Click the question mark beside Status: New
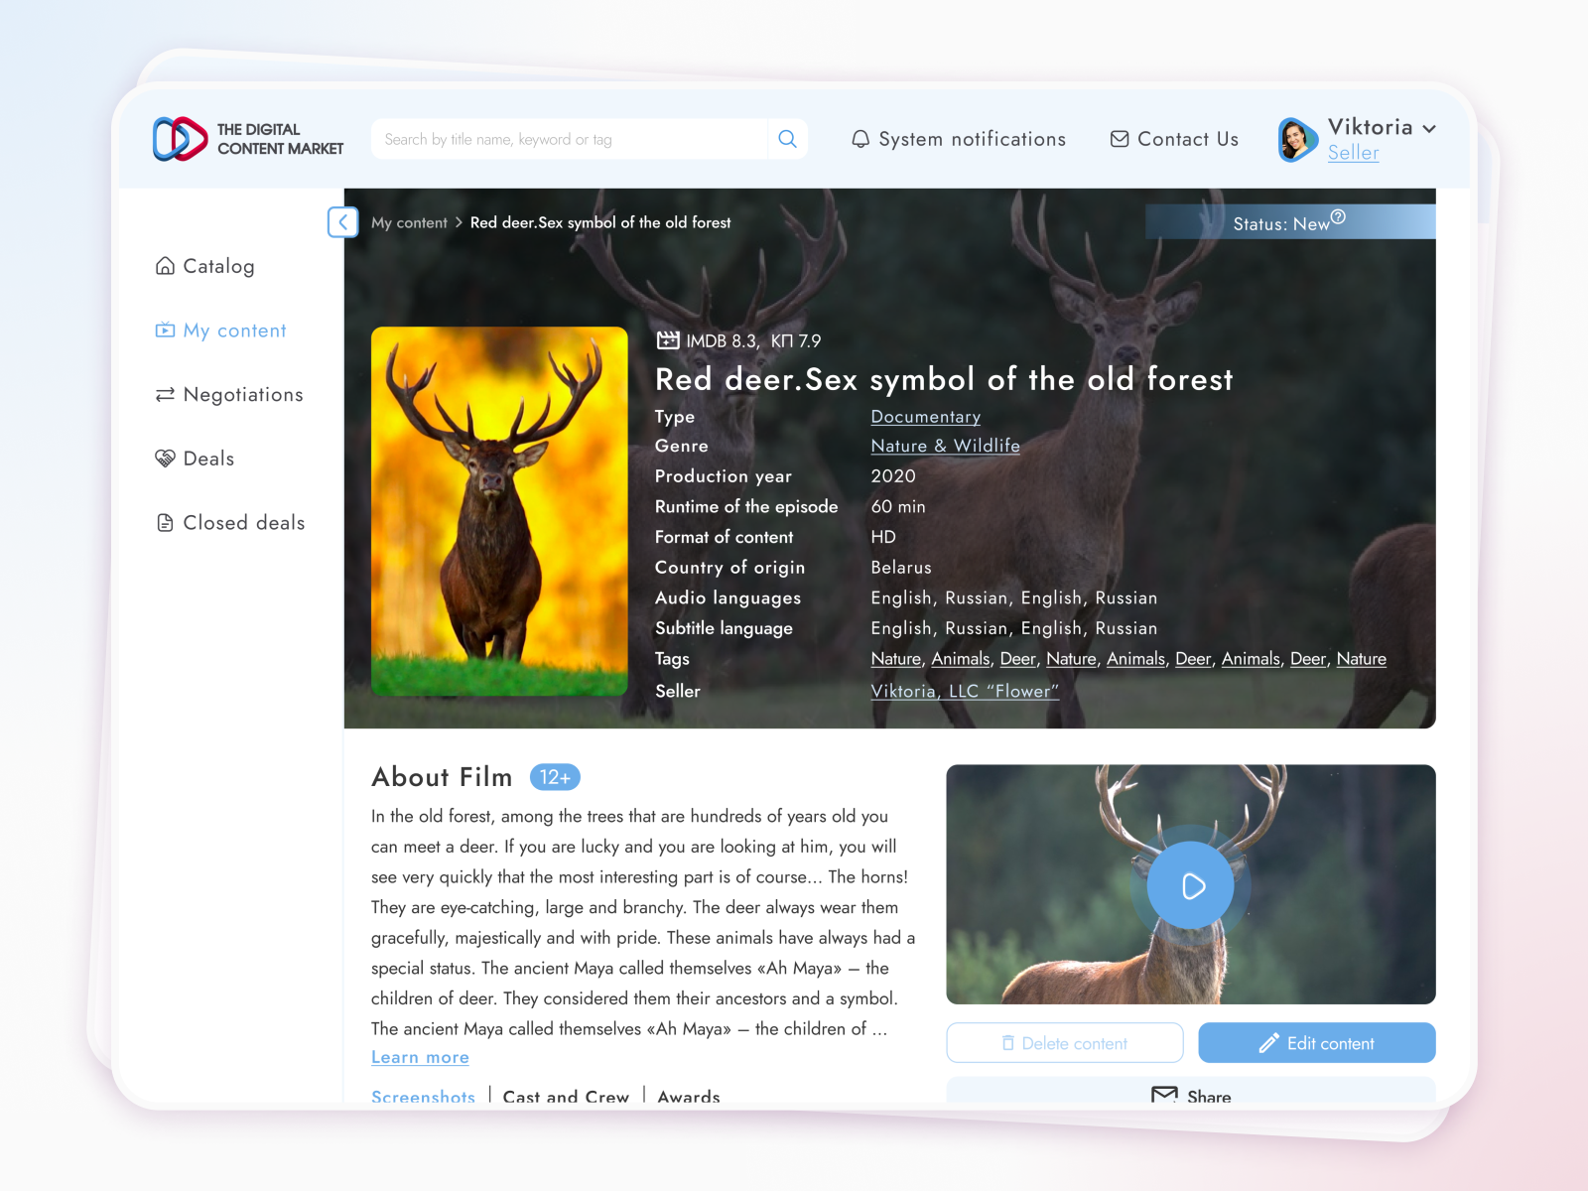This screenshot has width=1588, height=1191. (1338, 216)
